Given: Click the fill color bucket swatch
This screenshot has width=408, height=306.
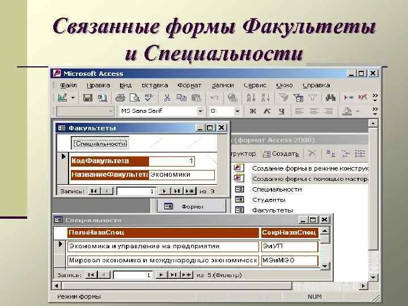Looking at the screenshot, I should click(347, 112).
